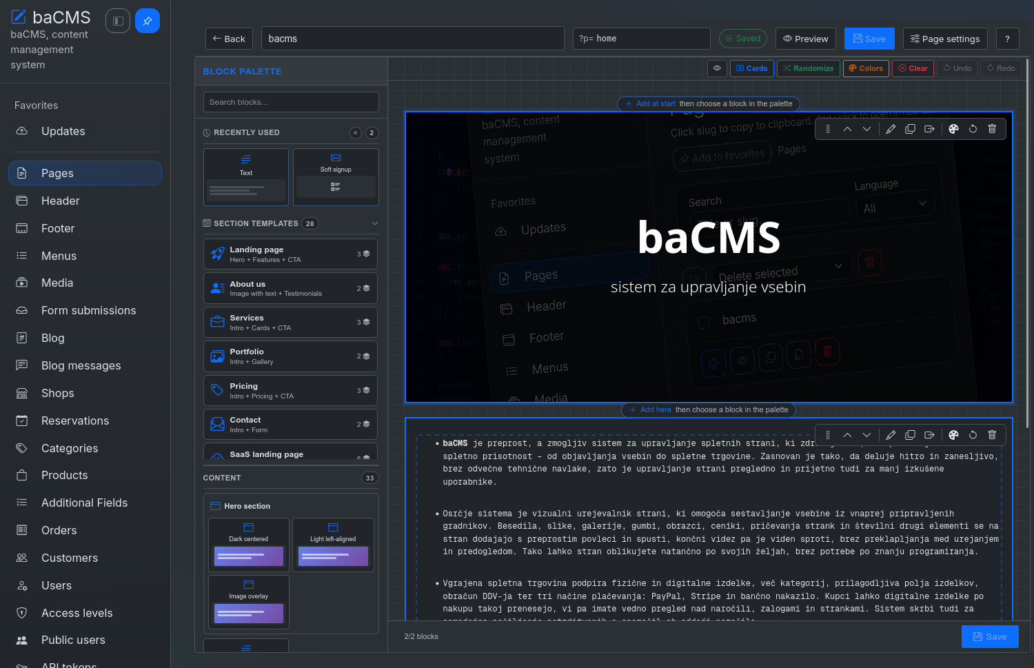Click drag handle of hero block
Screen dimensions: 1034x668
click(x=828, y=129)
